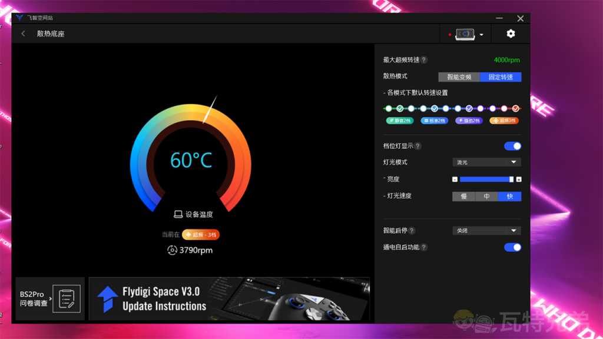This screenshot has height=339, width=603.
Task: Click the purple 强劲2档 mode badge
Action: (469, 121)
